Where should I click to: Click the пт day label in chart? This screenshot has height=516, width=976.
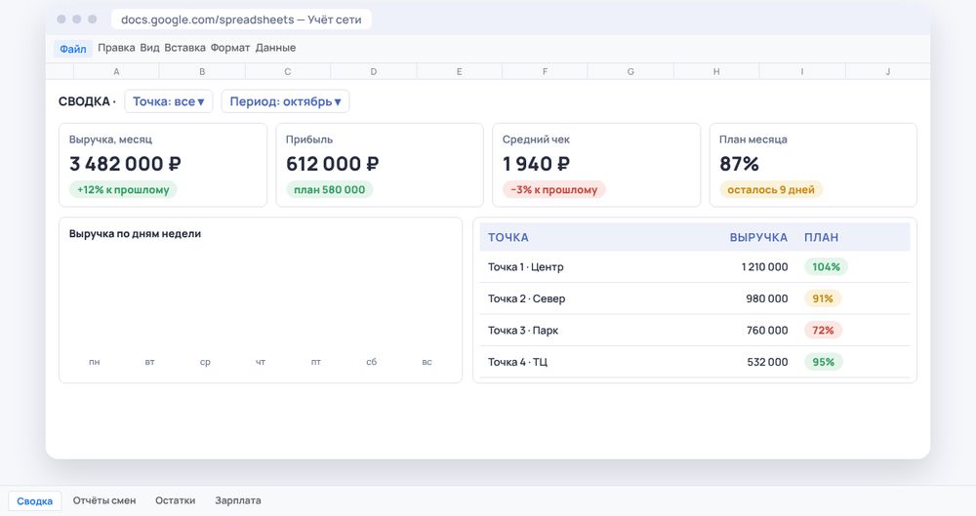coord(315,362)
